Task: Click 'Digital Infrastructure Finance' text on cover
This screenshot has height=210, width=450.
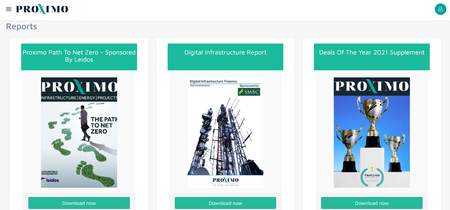Action: [x=211, y=81]
